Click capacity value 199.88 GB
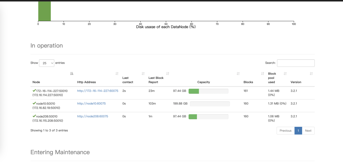 click(180, 104)
